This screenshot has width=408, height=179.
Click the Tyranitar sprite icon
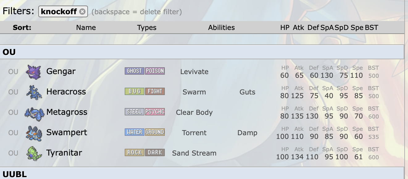(34, 153)
